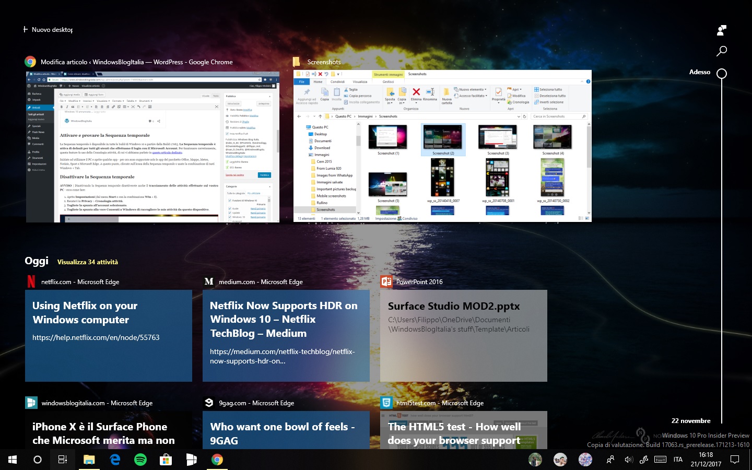
Task: Click the folder icon beside the Screenshots window title
Action: 297,62
